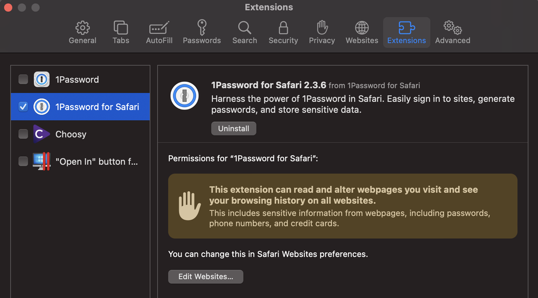Uninstall the 1Password for Safari extension

(233, 129)
